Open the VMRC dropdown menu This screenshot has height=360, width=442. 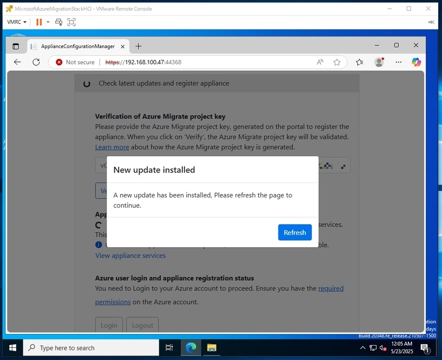pyautogui.click(x=17, y=22)
